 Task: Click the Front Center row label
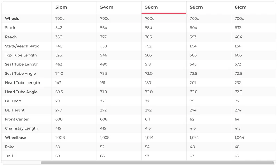[x=17, y=119]
